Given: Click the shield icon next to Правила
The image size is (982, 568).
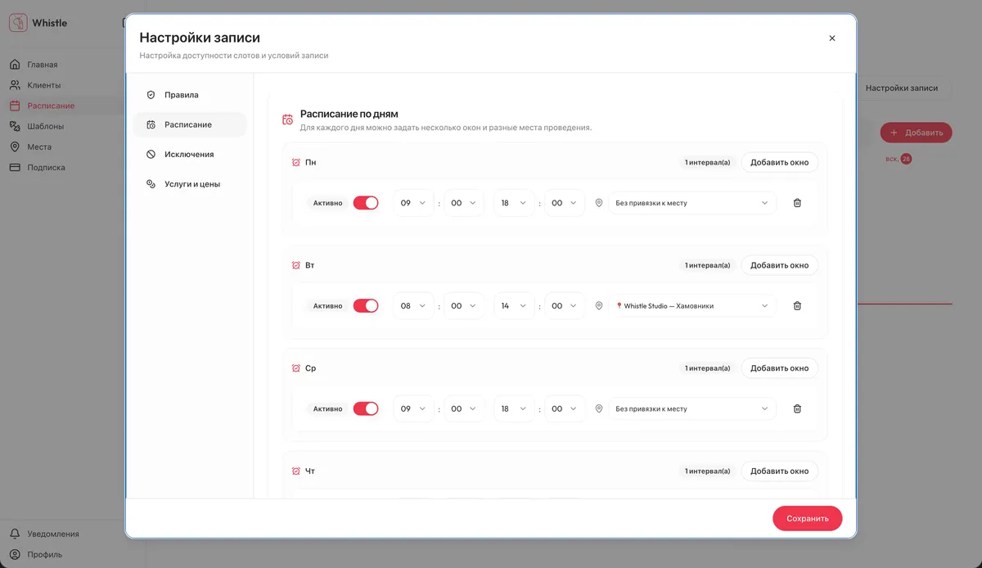Looking at the screenshot, I should pyautogui.click(x=151, y=95).
